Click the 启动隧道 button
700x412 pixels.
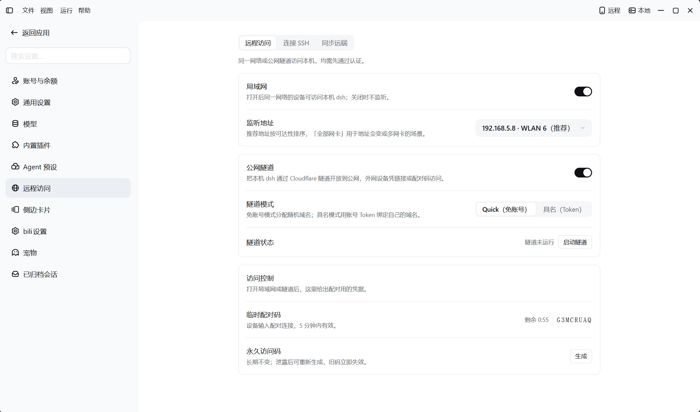[575, 242]
